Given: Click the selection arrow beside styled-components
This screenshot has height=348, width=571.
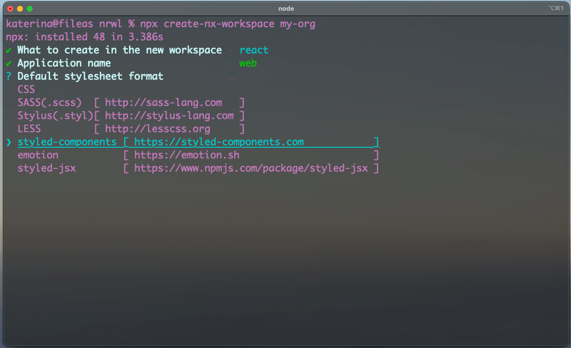Looking at the screenshot, I should click(x=9, y=142).
